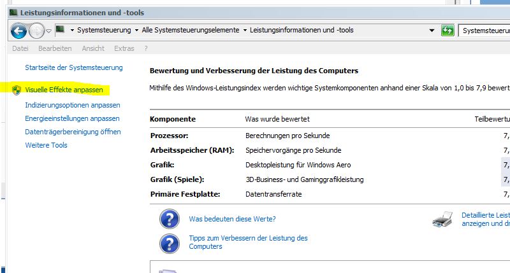
Task: Open Indizierungsoptionen anpassen link
Action: point(73,105)
